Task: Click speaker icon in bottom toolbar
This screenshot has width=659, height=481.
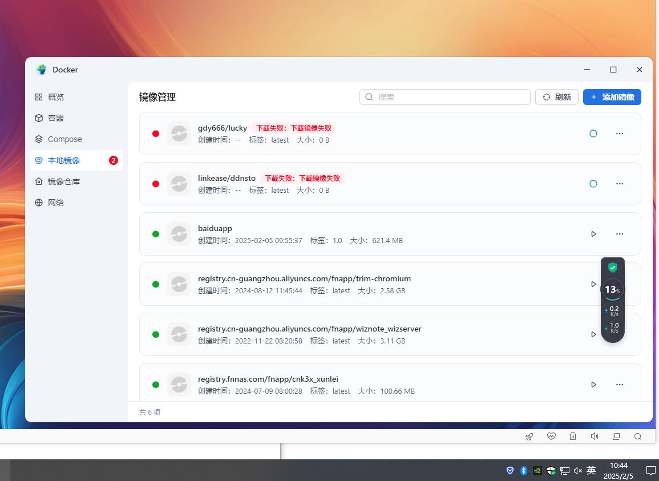Action: (x=595, y=436)
